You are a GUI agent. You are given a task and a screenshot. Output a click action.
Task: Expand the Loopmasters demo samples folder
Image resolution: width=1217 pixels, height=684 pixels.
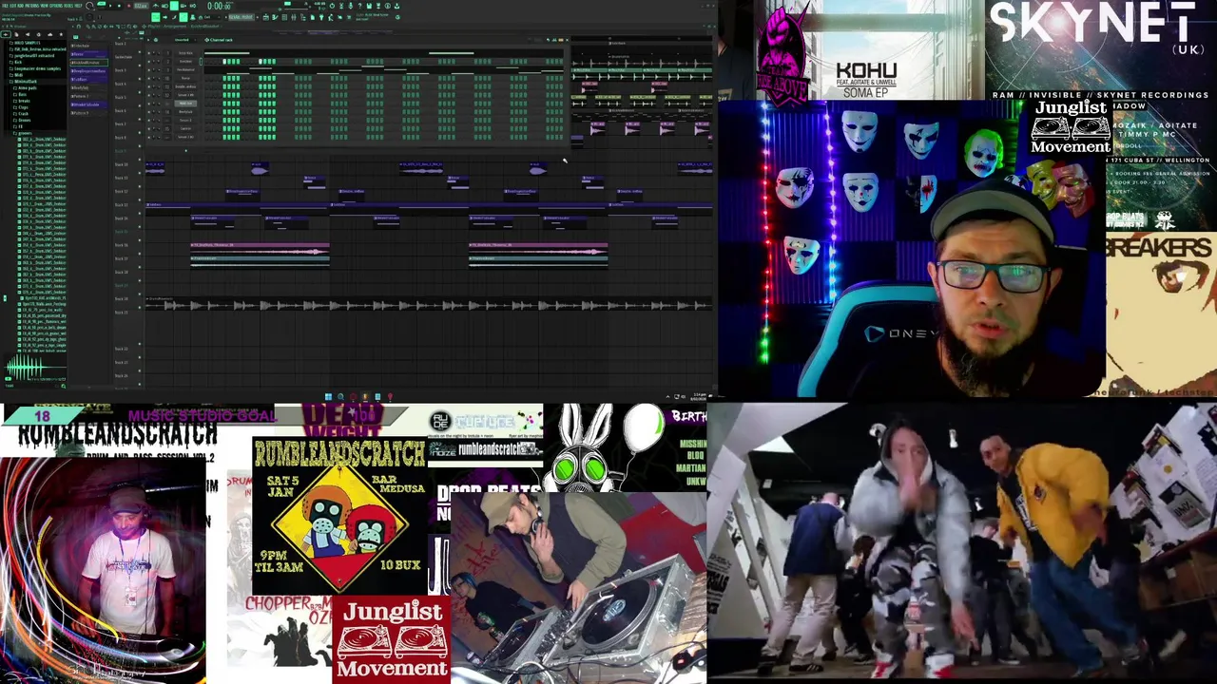35,68
